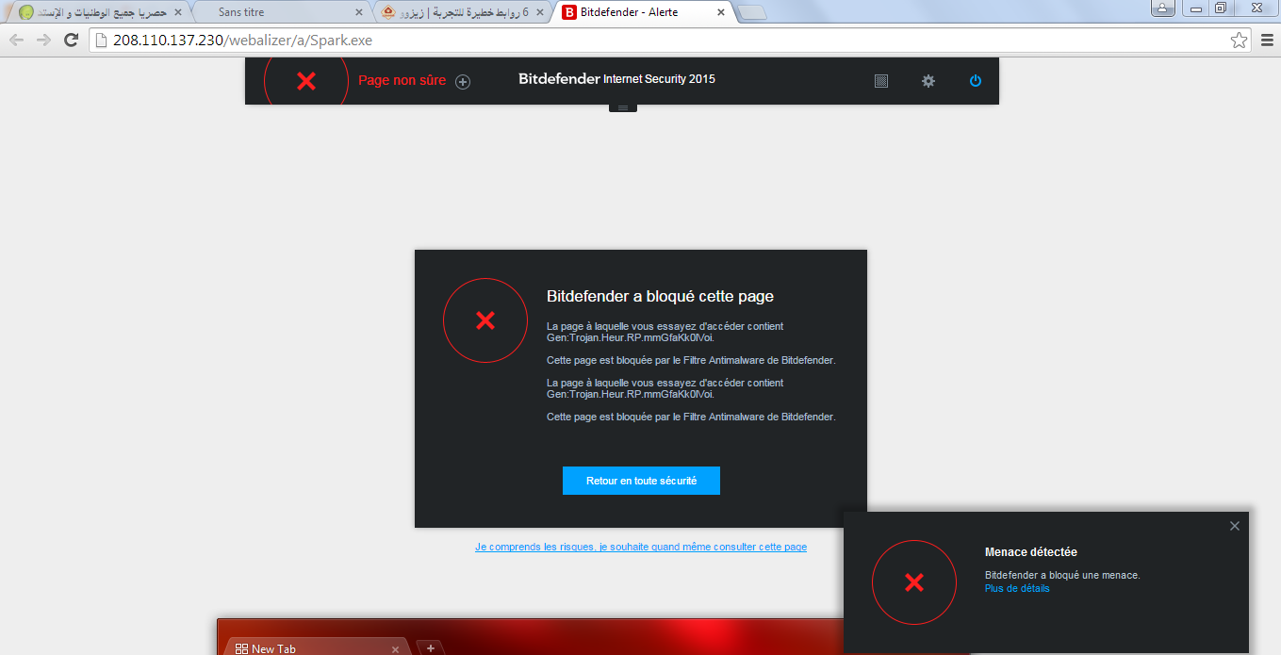Close the 'Sans titre' tab
The height and width of the screenshot is (655, 1281).
click(x=358, y=13)
